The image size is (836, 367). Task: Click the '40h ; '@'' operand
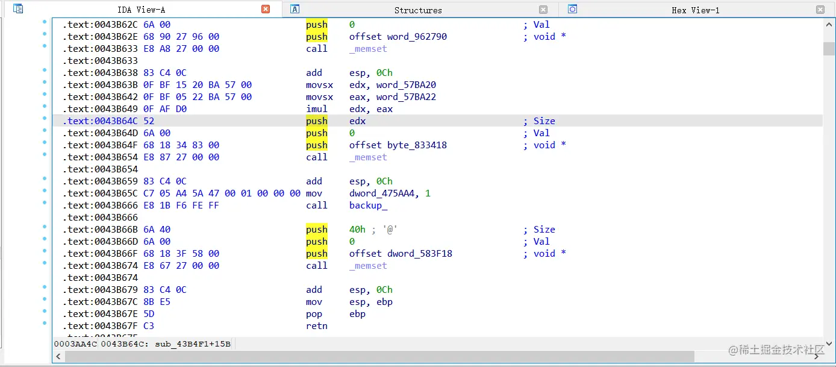pyautogui.click(x=373, y=230)
